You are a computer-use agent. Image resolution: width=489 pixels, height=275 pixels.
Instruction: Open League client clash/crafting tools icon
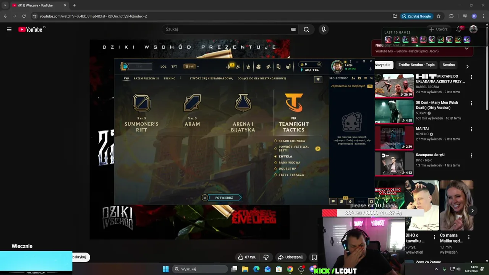pos(268,66)
